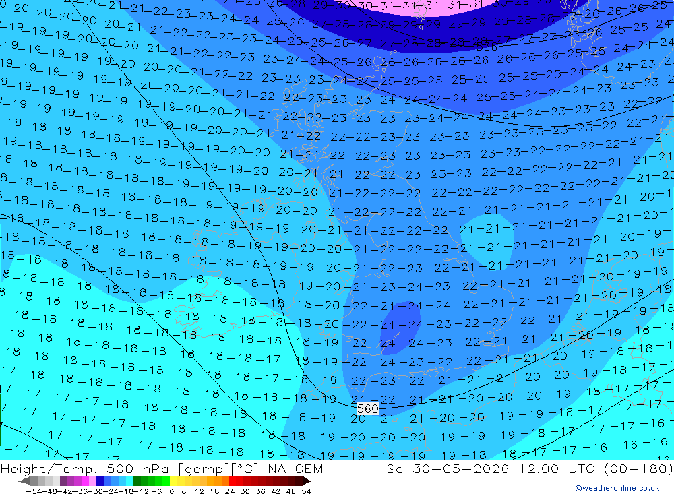Click the '-24' legend scale value
Viewport: 674px width, 494px height.
pyautogui.click(x=111, y=491)
